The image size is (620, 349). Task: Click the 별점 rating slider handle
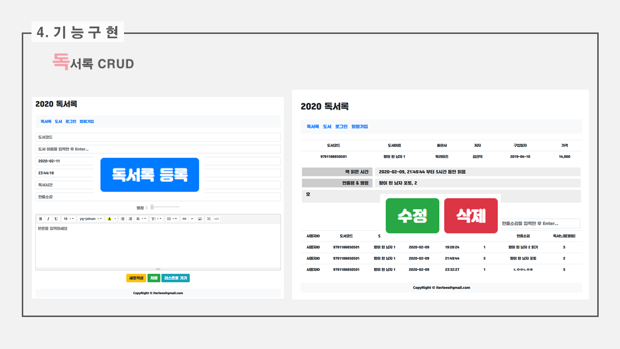click(152, 207)
